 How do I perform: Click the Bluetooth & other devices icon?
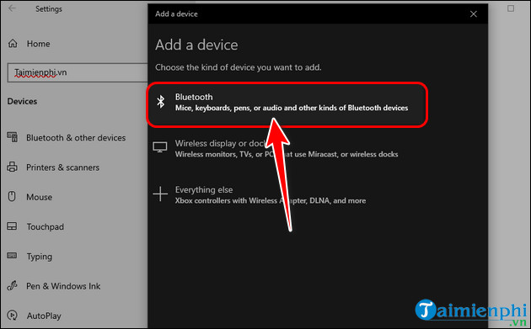click(x=13, y=137)
